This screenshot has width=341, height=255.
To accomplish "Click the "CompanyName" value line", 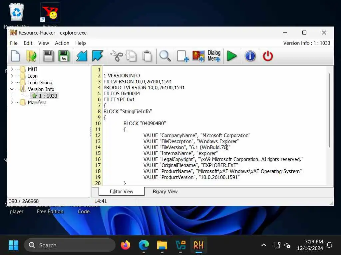I will pos(197,135).
